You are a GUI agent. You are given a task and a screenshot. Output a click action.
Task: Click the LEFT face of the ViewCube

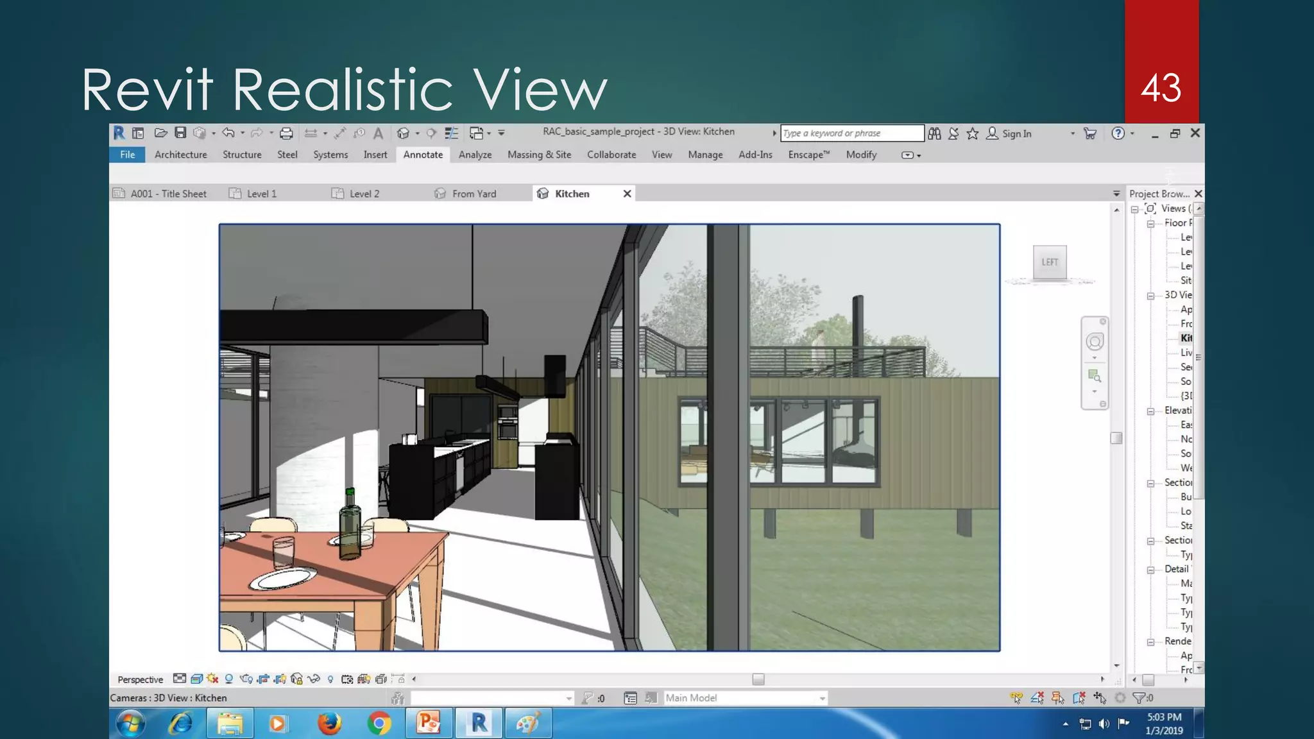(x=1050, y=262)
